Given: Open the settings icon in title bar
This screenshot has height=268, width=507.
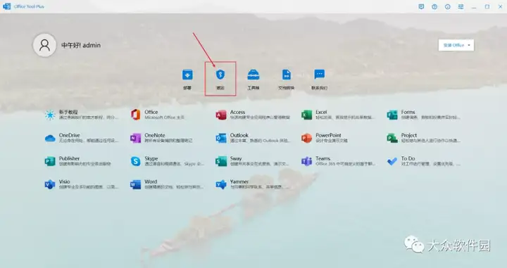Looking at the screenshot, I should pyautogui.click(x=461, y=6).
